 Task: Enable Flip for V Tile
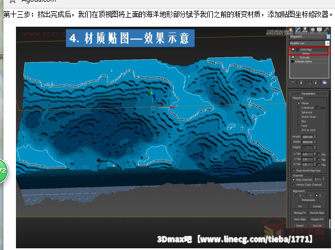click(x=319, y=160)
